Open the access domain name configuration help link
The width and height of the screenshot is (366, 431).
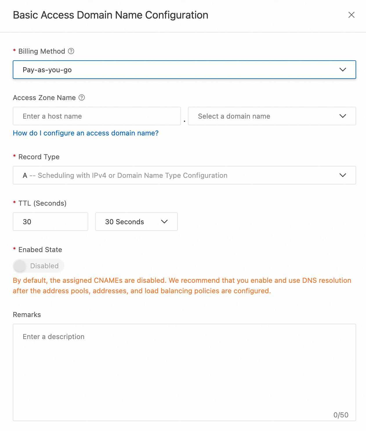[86, 133]
